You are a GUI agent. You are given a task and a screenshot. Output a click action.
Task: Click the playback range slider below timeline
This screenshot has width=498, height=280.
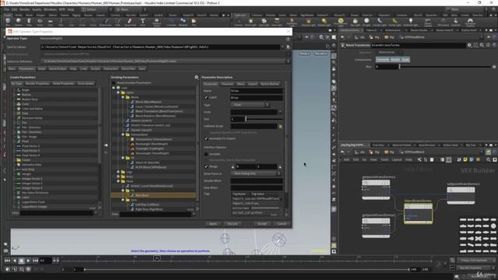(247, 270)
